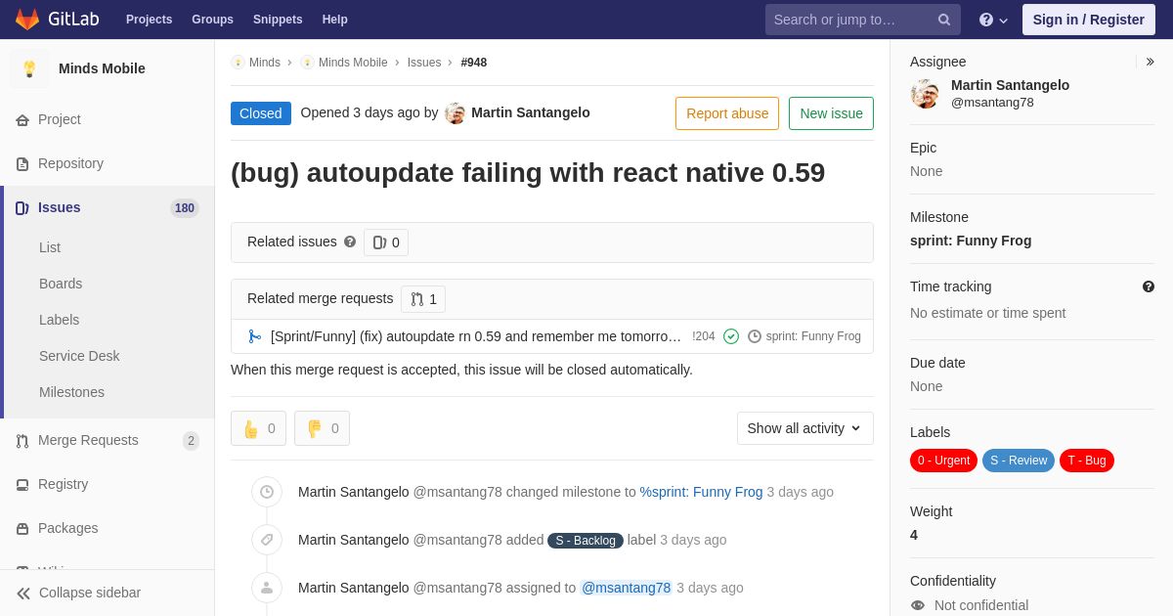1173x616 pixels.
Task: Open the Snippets page
Action: click(278, 20)
